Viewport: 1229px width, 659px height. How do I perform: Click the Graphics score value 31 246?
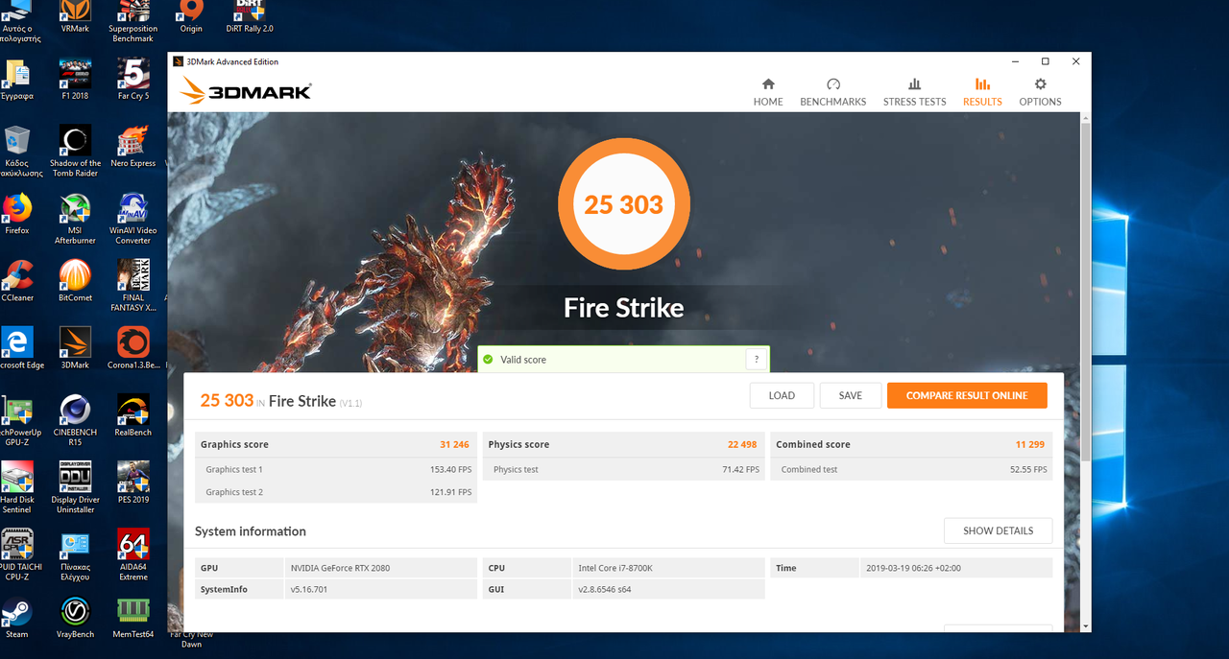454,444
